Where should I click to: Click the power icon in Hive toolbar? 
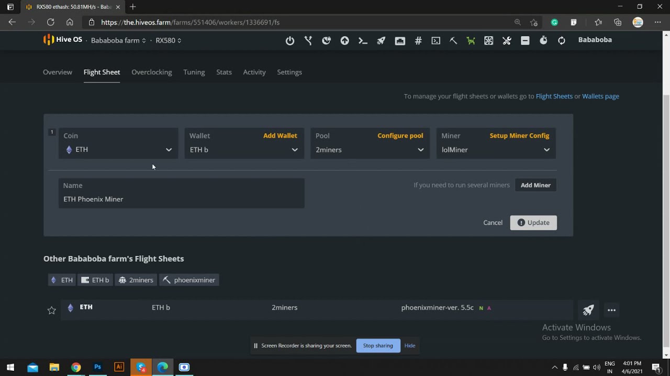point(290,41)
